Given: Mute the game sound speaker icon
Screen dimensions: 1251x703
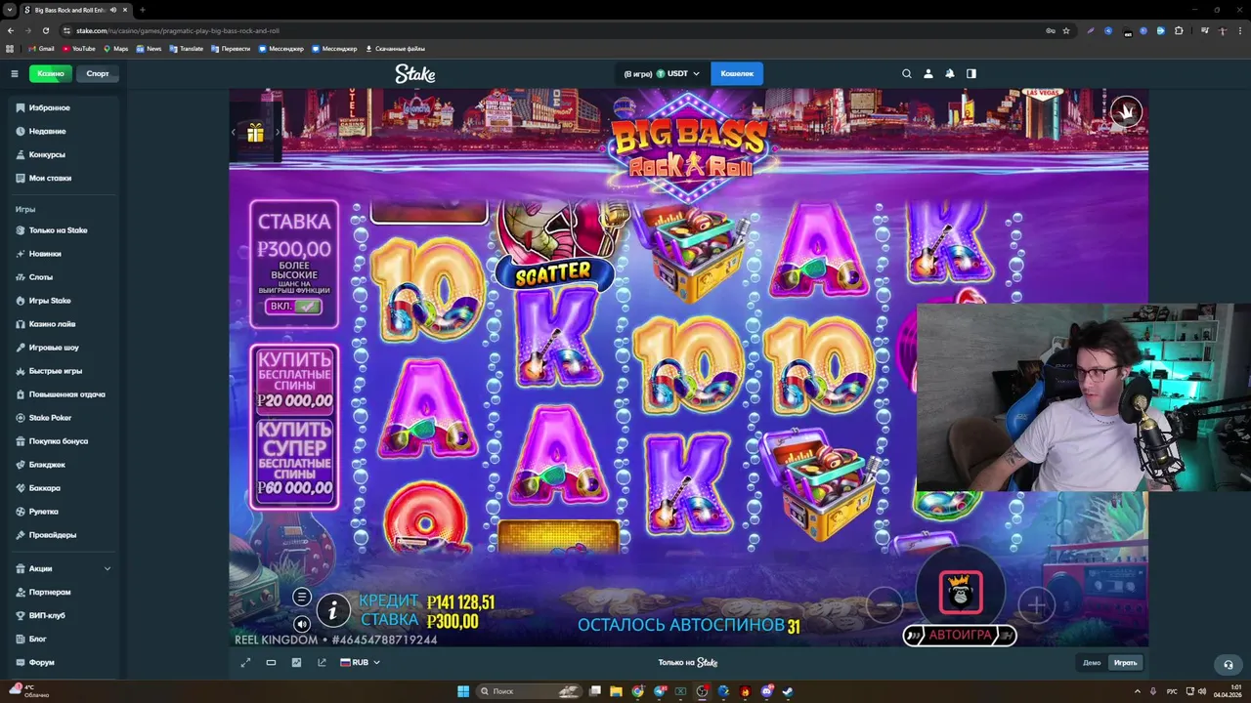Looking at the screenshot, I should point(302,624).
